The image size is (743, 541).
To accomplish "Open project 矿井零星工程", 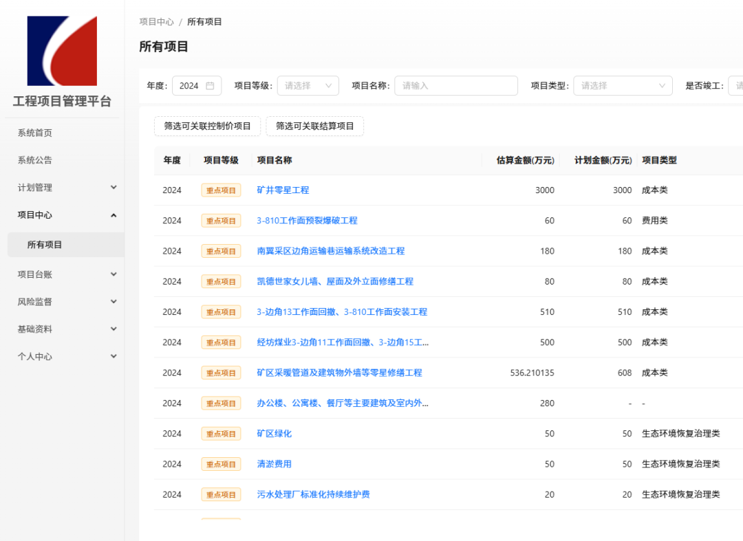I will tap(283, 190).
